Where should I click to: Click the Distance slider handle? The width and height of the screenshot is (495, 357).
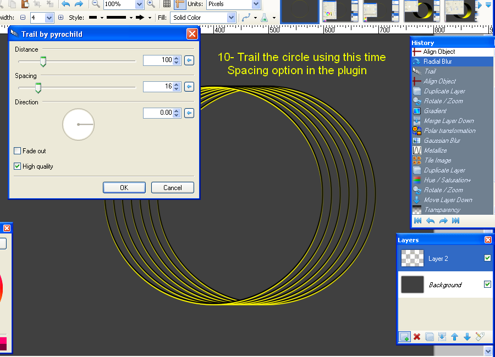(x=43, y=62)
